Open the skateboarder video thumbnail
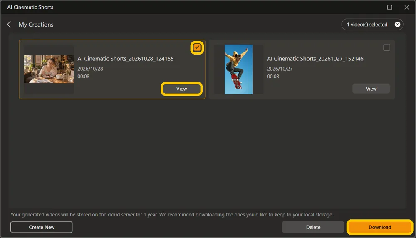416x238 pixels. [238, 69]
